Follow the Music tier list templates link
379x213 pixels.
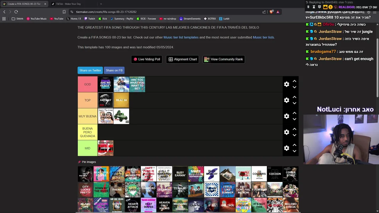pyautogui.click(x=181, y=37)
